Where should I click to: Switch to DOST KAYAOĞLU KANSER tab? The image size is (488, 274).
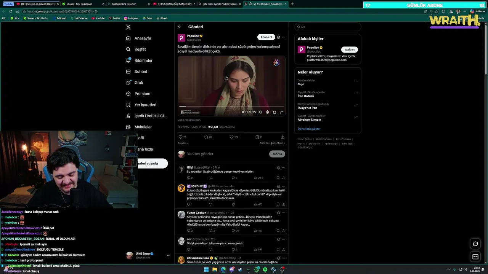click(x=175, y=4)
